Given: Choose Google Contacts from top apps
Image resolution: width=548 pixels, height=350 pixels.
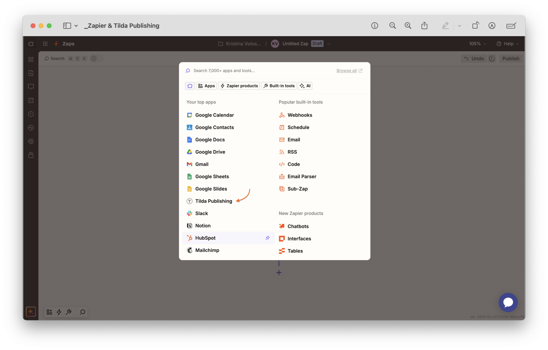Looking at the screenshot, I should tap(228, 127).
